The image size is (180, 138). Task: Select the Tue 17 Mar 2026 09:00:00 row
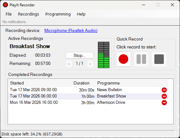88,90
